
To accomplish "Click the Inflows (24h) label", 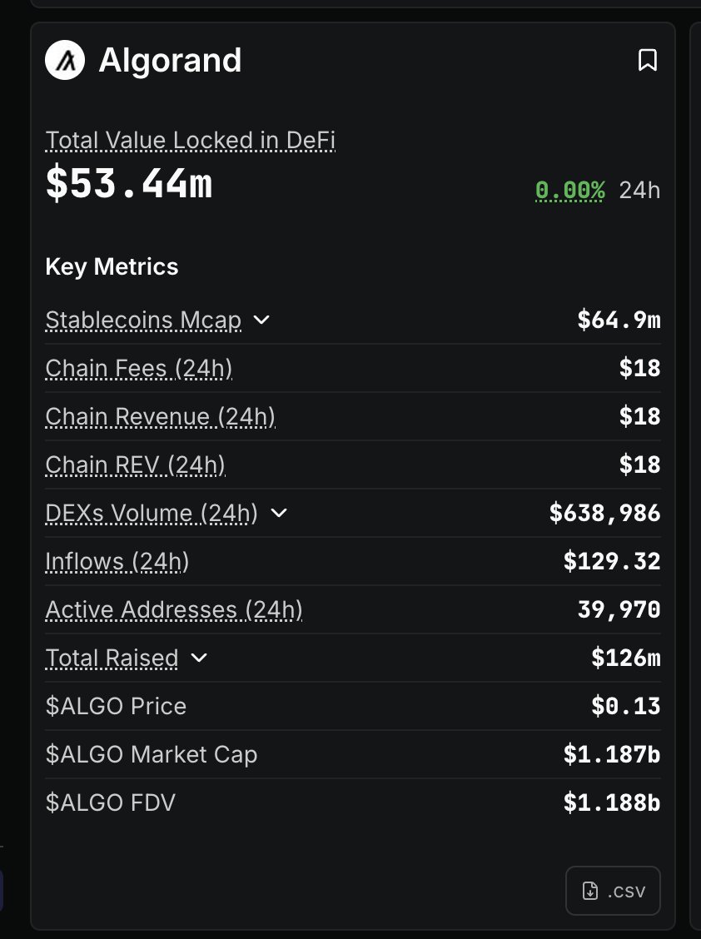I will pyautogui.click(x=117, y=562).
